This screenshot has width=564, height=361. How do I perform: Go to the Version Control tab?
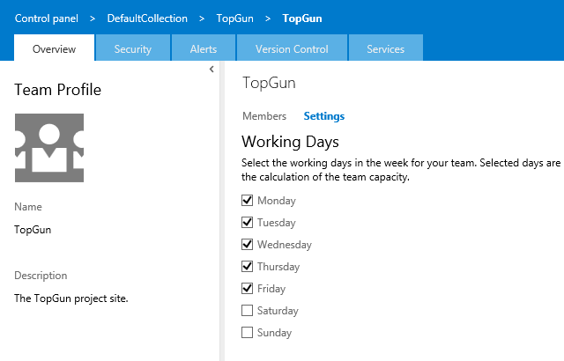click(292, 48)
